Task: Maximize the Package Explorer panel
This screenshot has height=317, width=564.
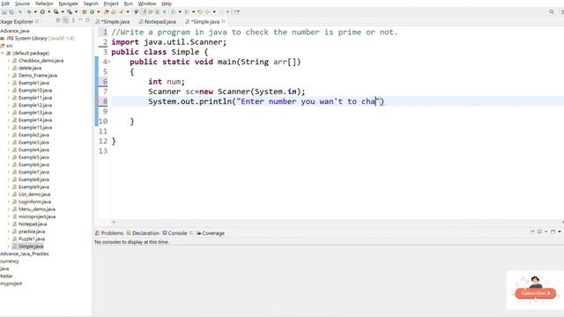Action: pyautogui.click(x=88, y=20)
